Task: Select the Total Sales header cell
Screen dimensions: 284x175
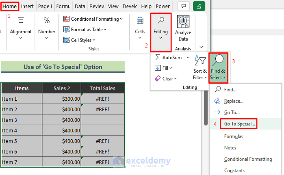Action: pos(102,89)
